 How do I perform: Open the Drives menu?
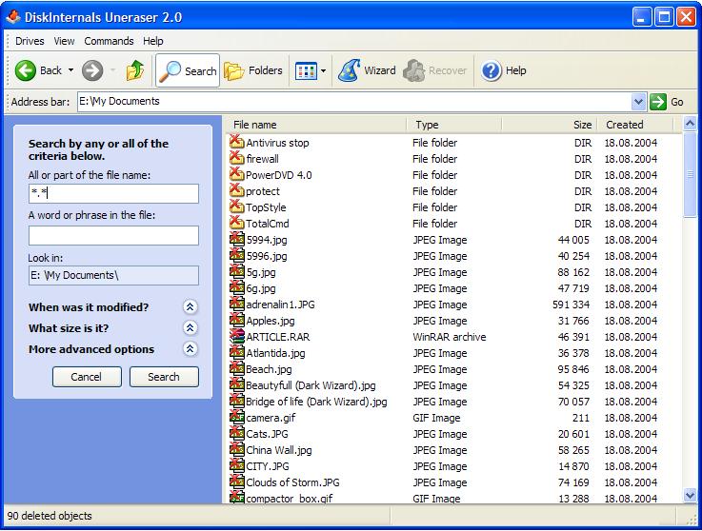pos(30,41)
